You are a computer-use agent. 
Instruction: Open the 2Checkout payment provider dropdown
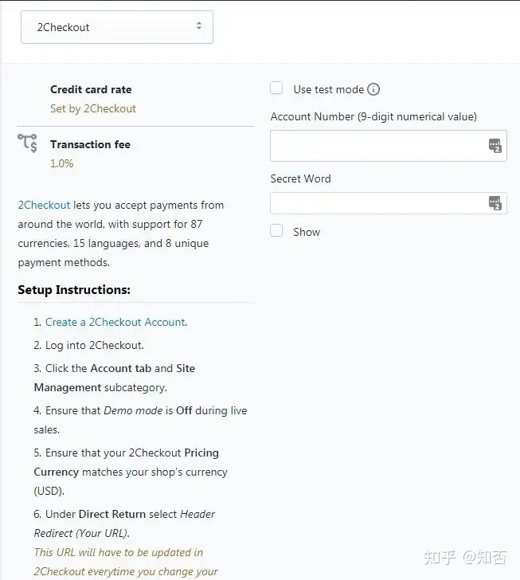[x=116, y=27]
